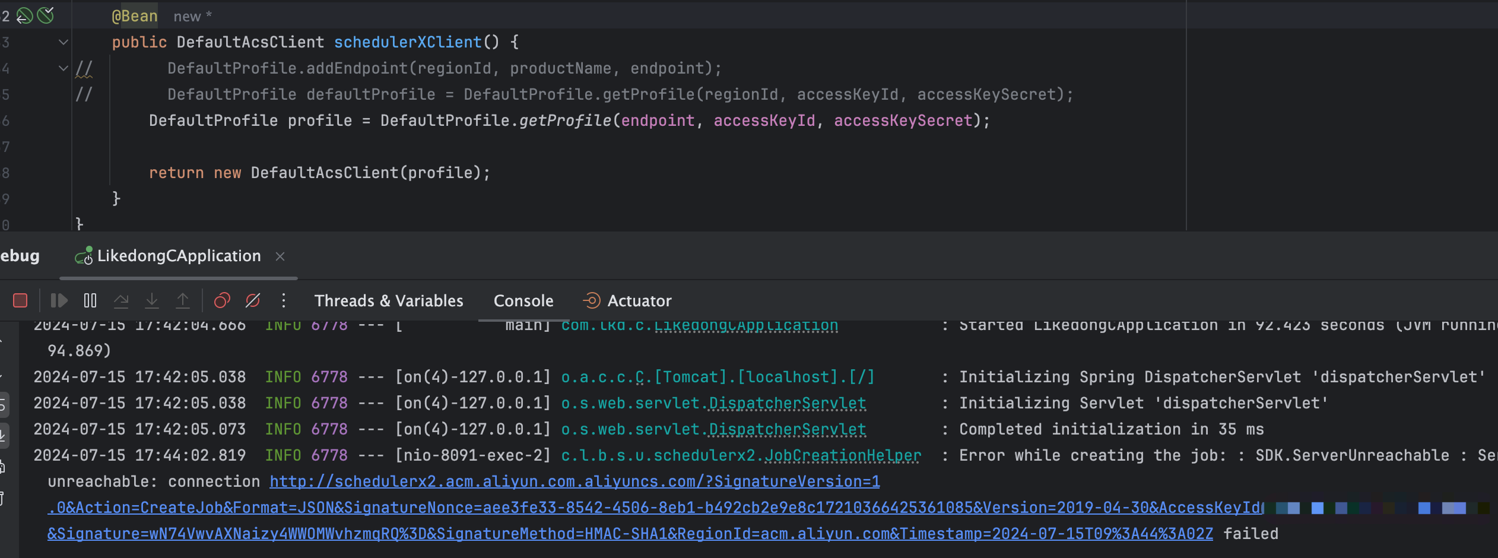1498x558 pixels.
Task: Click the [nio-8091-exec-2] thread name
Action: [473, 455]
